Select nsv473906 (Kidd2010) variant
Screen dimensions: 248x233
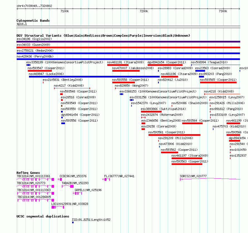[x=159, y=147]
